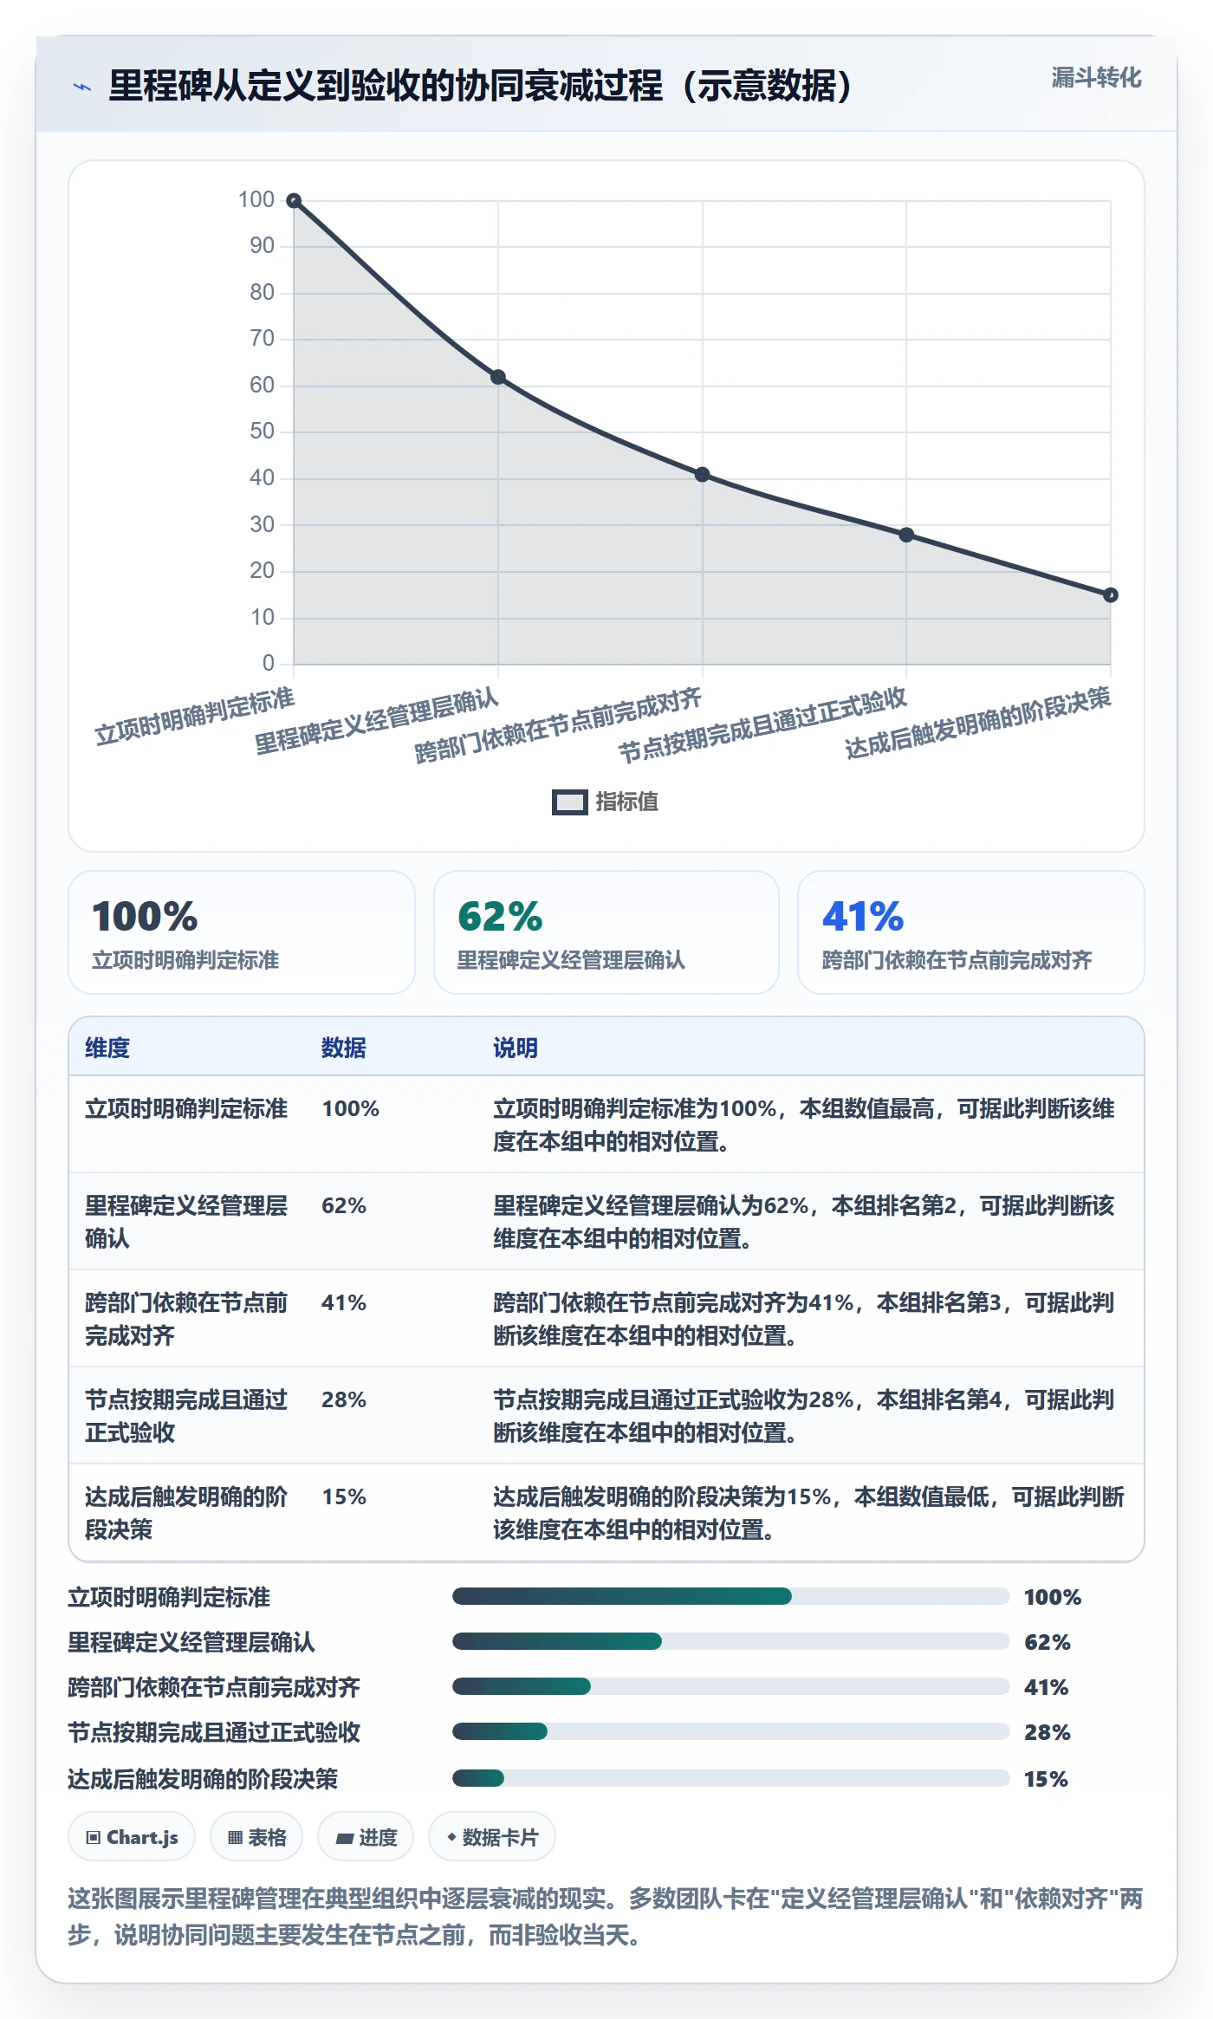The width and height of the screenshot is (1213, 2019).
Task: Select the chart point at value 100
Action: (294, 201)
